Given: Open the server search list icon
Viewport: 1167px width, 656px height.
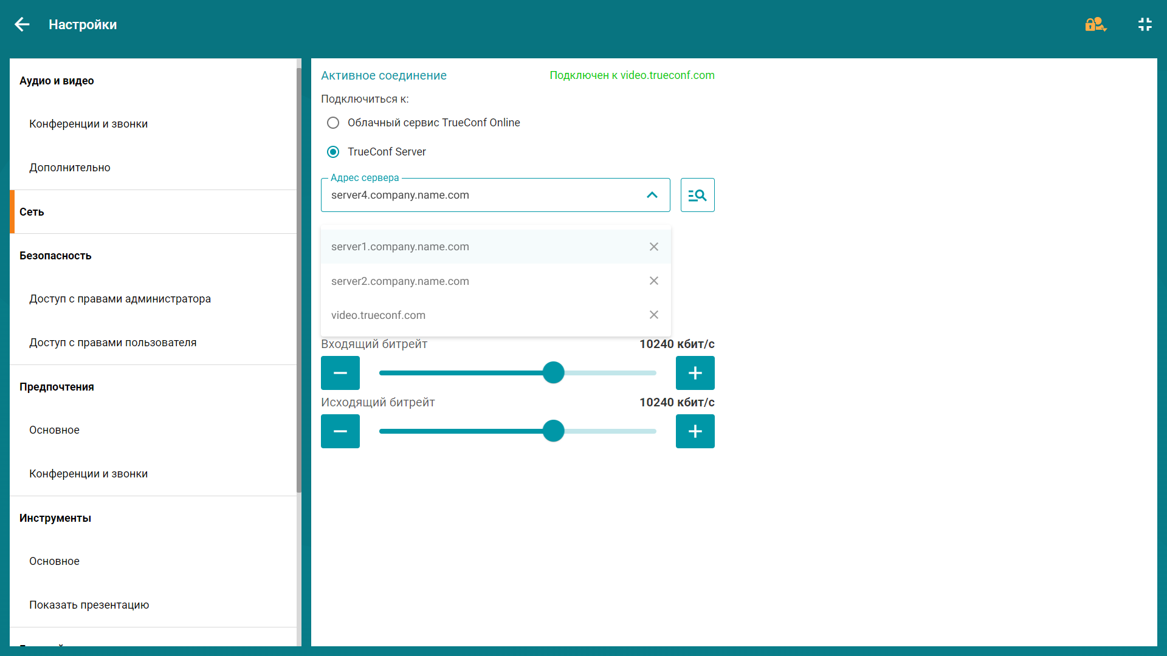Looking at the screenshot, I should (x=697, y=195).
